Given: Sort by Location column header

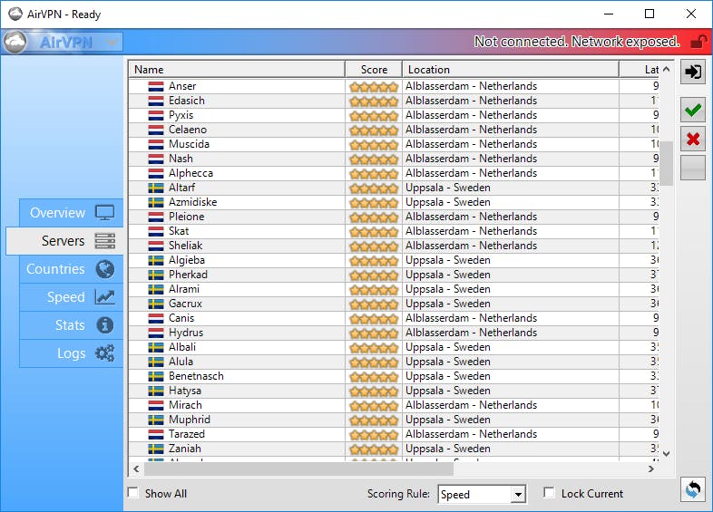Looking at the screenshot, I should [x=511, y=70].
